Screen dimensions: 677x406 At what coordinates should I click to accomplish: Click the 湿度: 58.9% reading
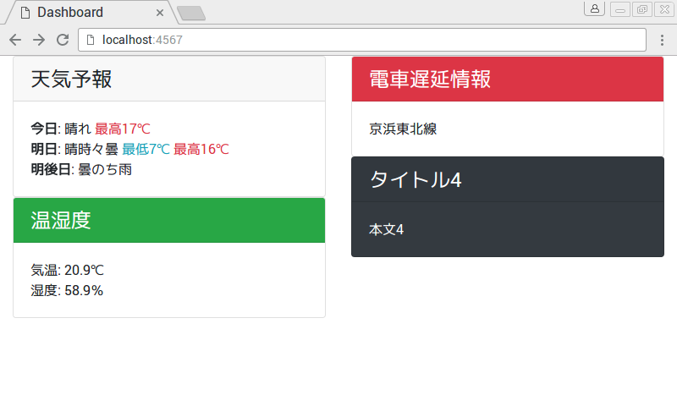[x=67, y=290]
